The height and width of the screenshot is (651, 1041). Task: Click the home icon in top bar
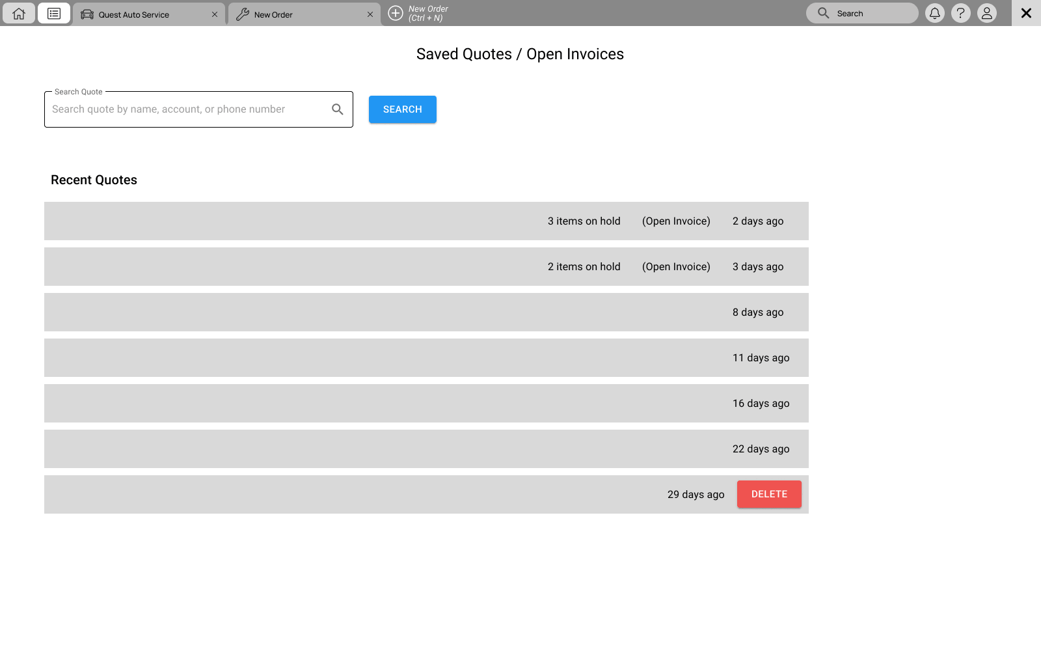tap(19, 14)
